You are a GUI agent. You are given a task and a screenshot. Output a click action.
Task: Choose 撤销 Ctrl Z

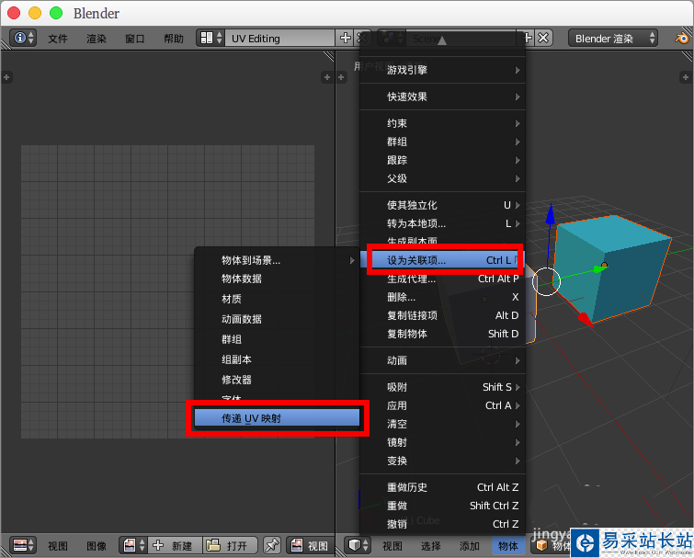click(443, 524)
